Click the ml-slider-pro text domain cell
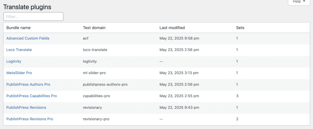The image size is (313, 129). [95, 73]
